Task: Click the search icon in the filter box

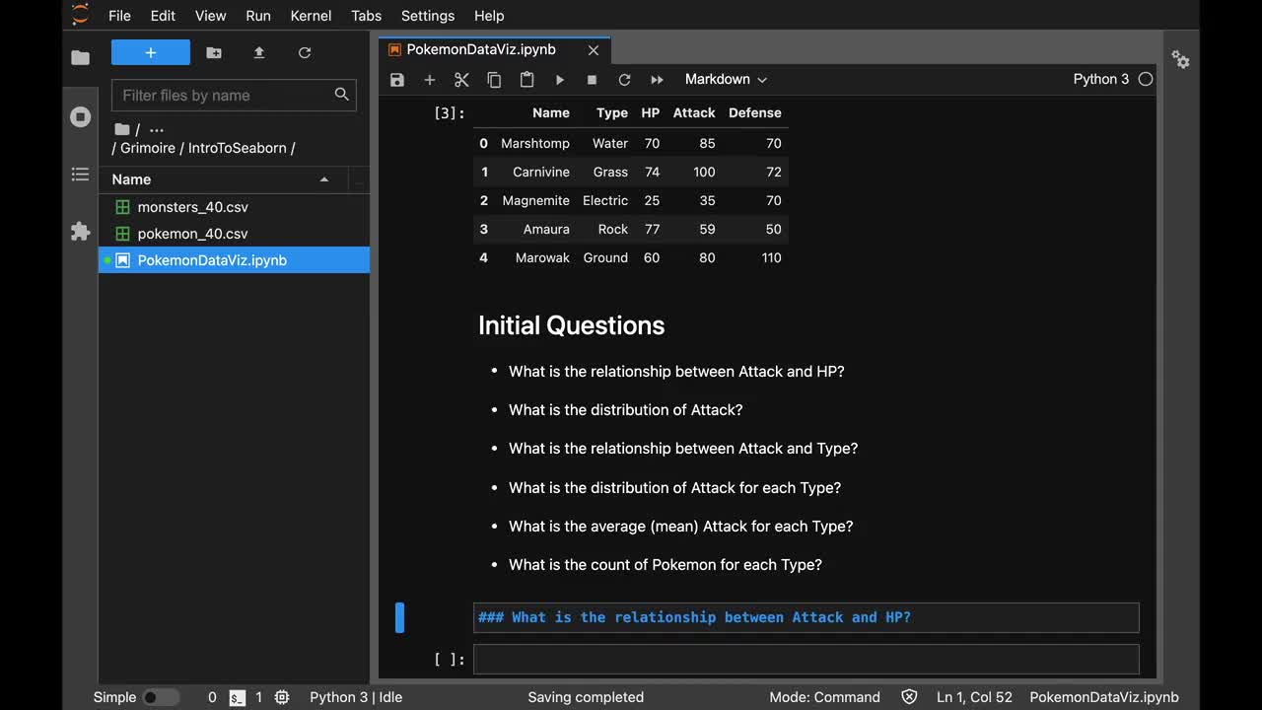Action: (342, 95)
